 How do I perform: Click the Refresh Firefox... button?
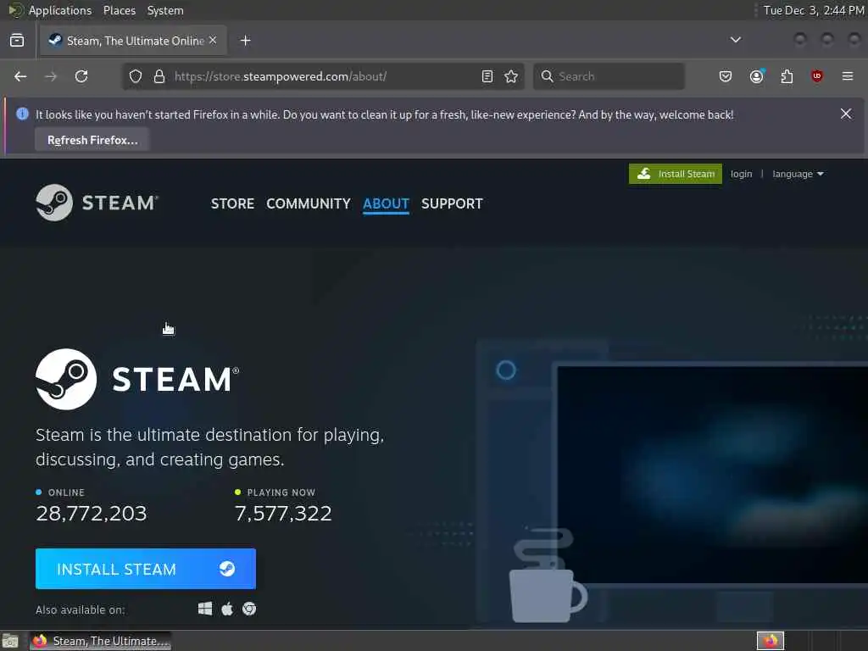[92, 140]
